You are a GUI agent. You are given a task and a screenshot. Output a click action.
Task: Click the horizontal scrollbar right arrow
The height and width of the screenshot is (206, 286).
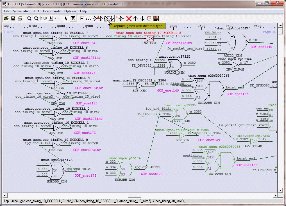tap(275, 195)
